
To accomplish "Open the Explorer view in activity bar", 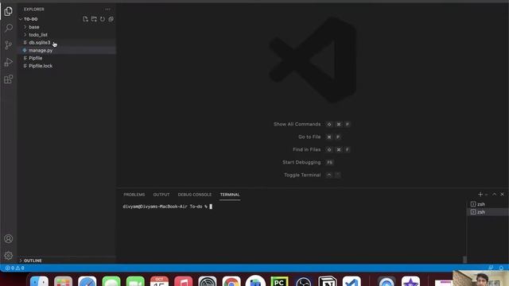I will [9, 11].
